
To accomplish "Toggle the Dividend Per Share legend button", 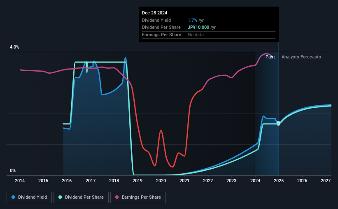I will pyautogui.click(x=81, y=197).
